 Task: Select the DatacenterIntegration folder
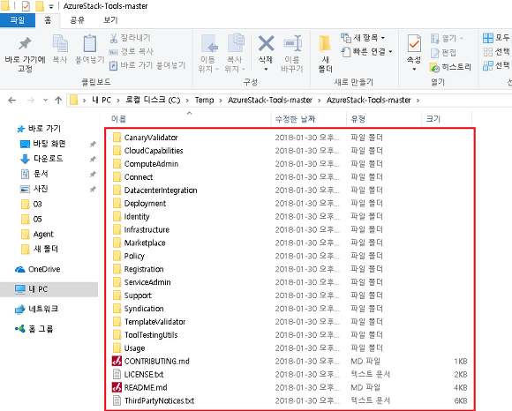(161, 190)
